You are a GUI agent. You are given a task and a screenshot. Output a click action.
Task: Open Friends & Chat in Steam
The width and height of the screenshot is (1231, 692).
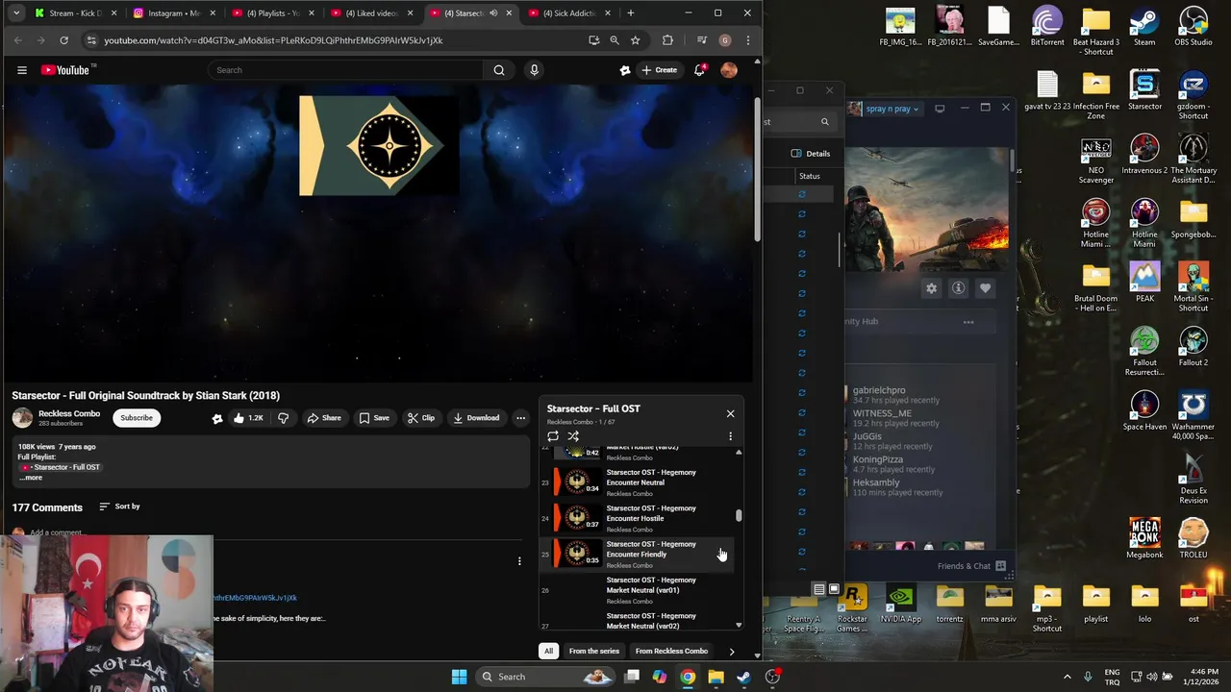coord(970,566)
